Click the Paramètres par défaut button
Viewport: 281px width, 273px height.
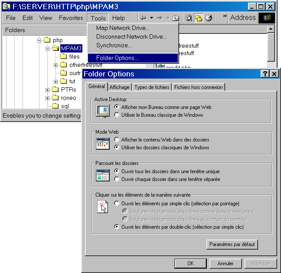point(232,244)
